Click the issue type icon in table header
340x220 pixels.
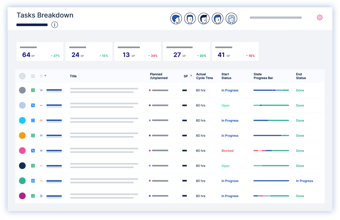click(33, 76)
